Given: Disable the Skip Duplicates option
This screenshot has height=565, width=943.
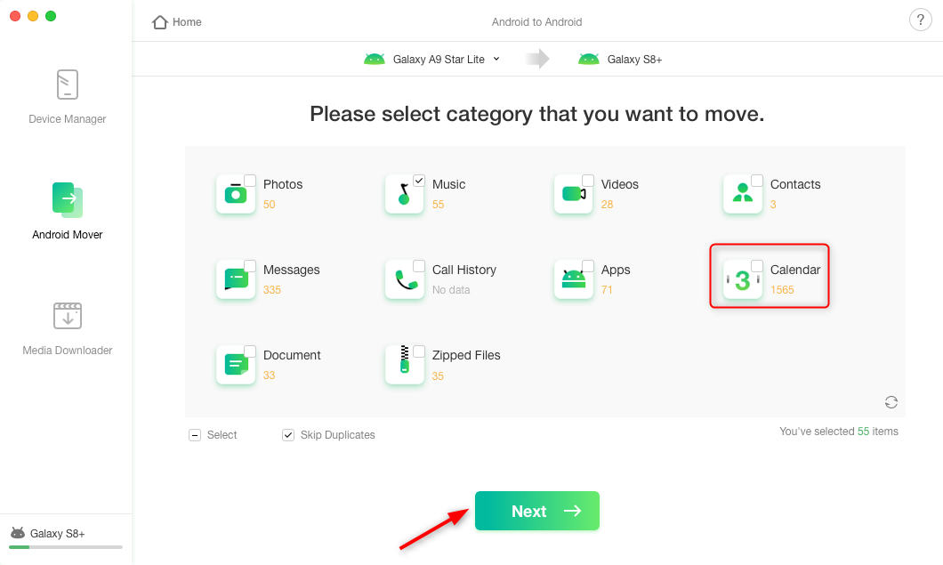Looking at the screenshot, I should point(288,434).
